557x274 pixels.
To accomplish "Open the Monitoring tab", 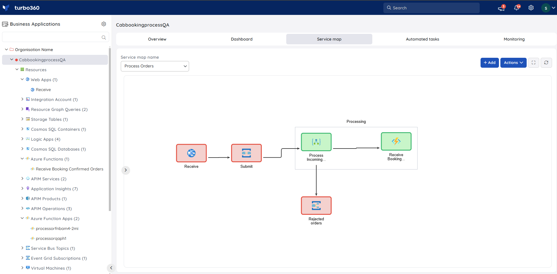I will 514,39.
